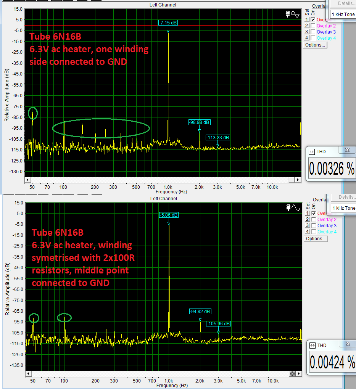Click the top graph scrollbar left arrow
Image resolution: width=356 pixels, height=389 pixels.
click(27, 180)
